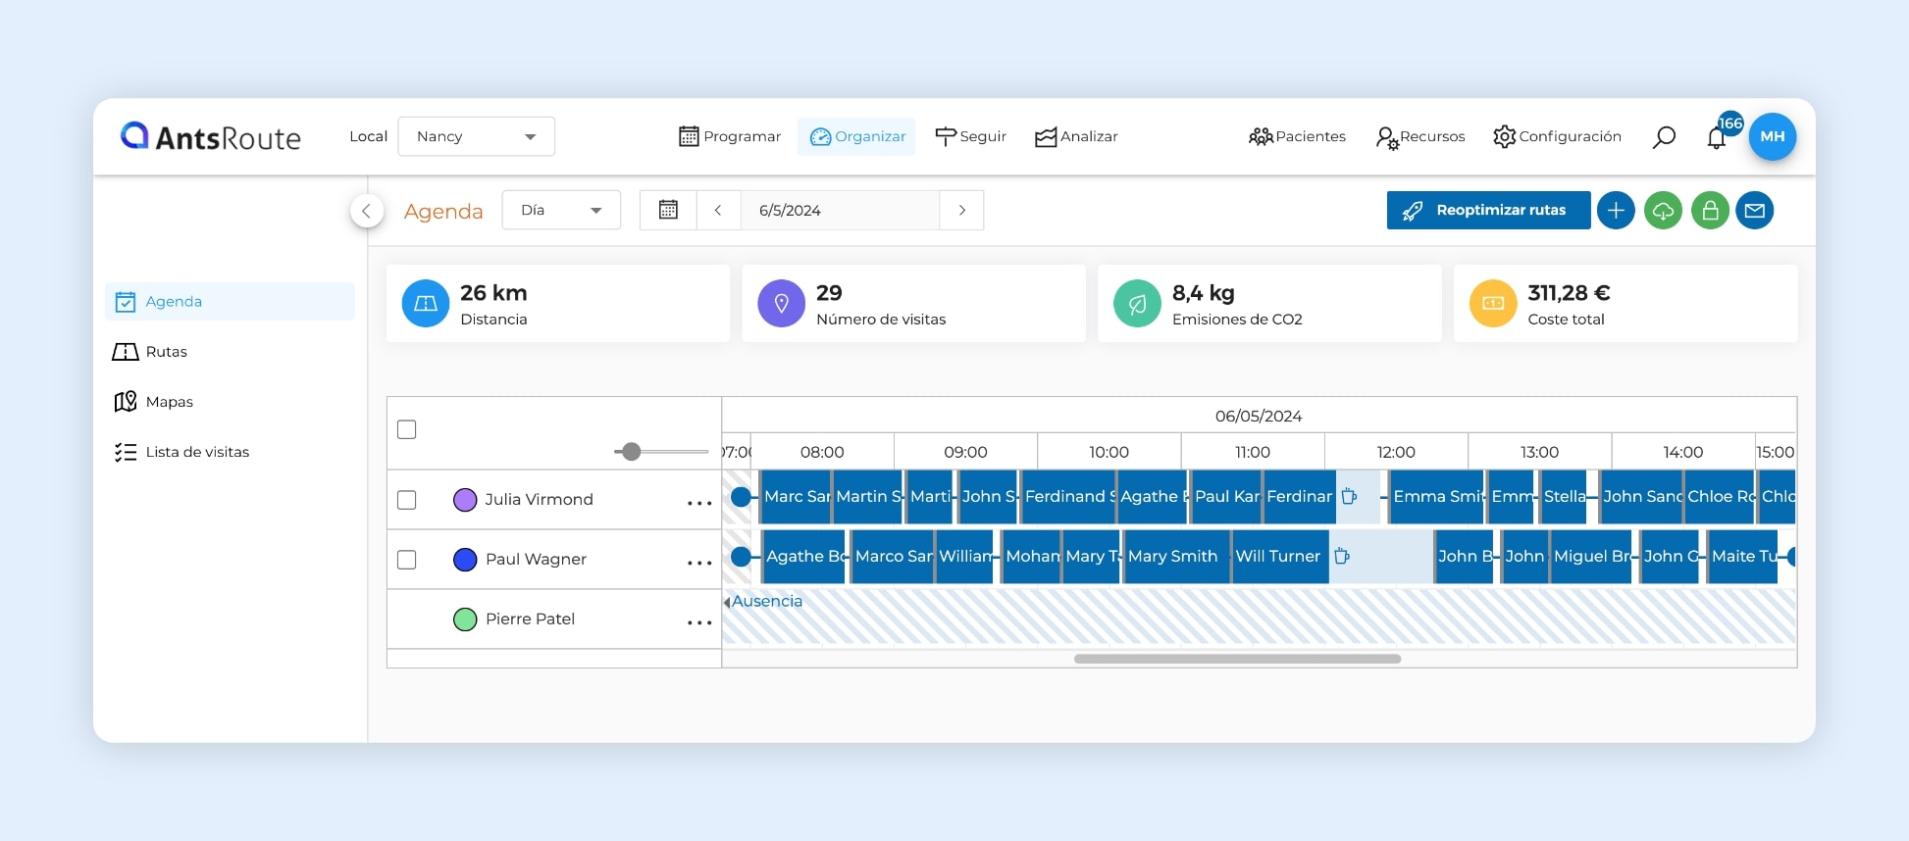
Task: Open the search magnifier icon
Action: pos(1664,137)
